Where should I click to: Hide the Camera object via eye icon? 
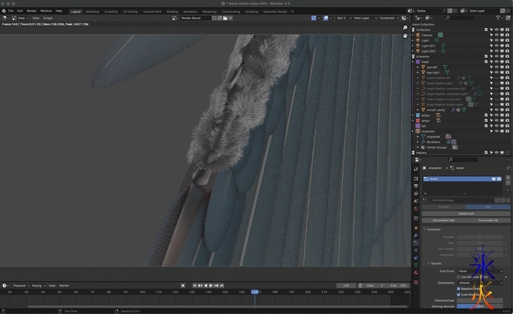click(496, 35)
